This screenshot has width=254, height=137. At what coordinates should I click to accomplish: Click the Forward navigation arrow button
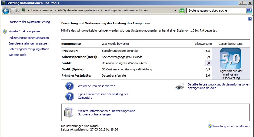(13, 11)
